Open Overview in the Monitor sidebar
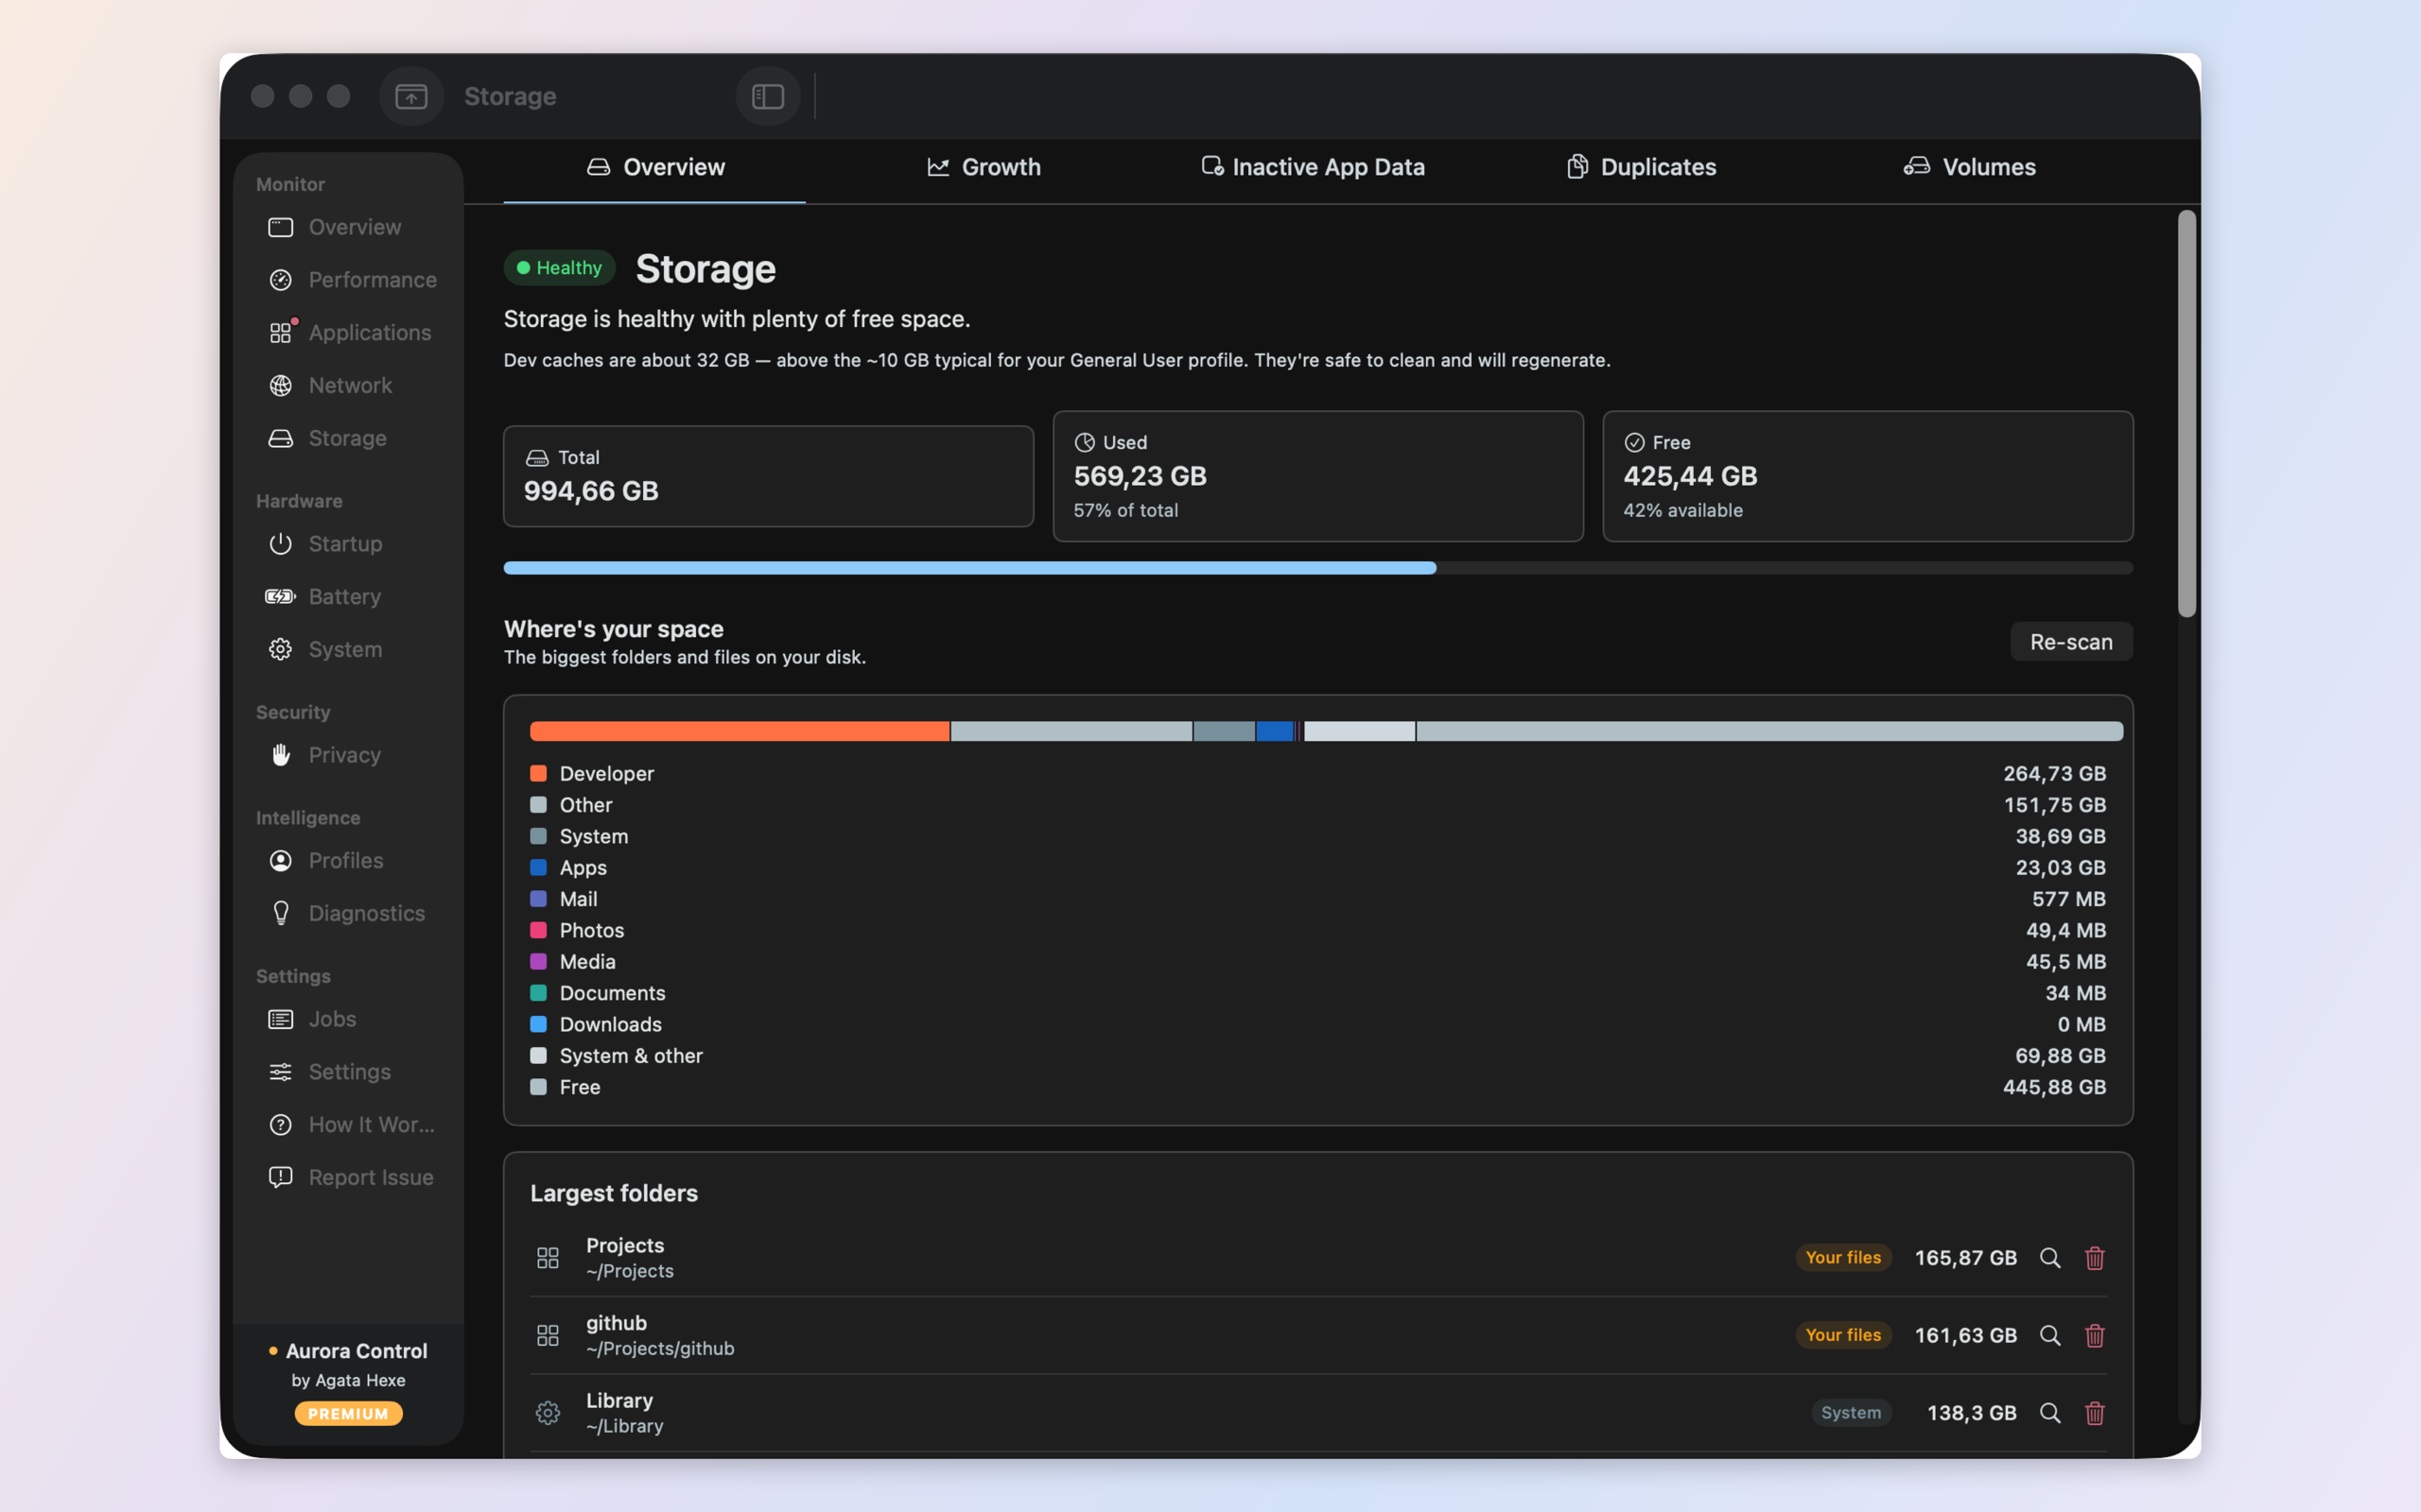 pyautogui.click(x=348, y=227)
